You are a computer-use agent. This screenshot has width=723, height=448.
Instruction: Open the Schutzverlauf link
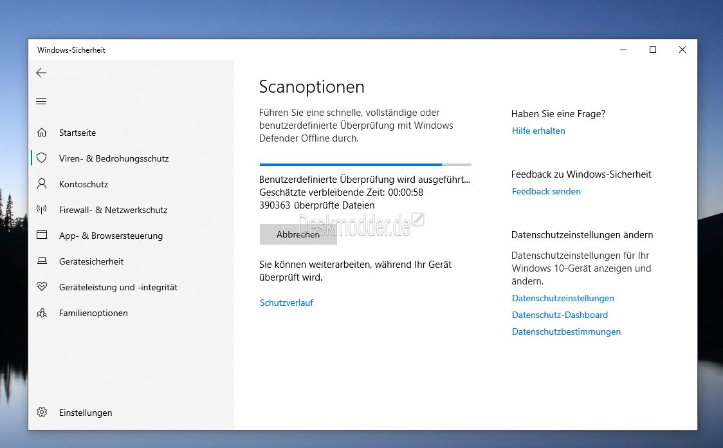point(286,303)
